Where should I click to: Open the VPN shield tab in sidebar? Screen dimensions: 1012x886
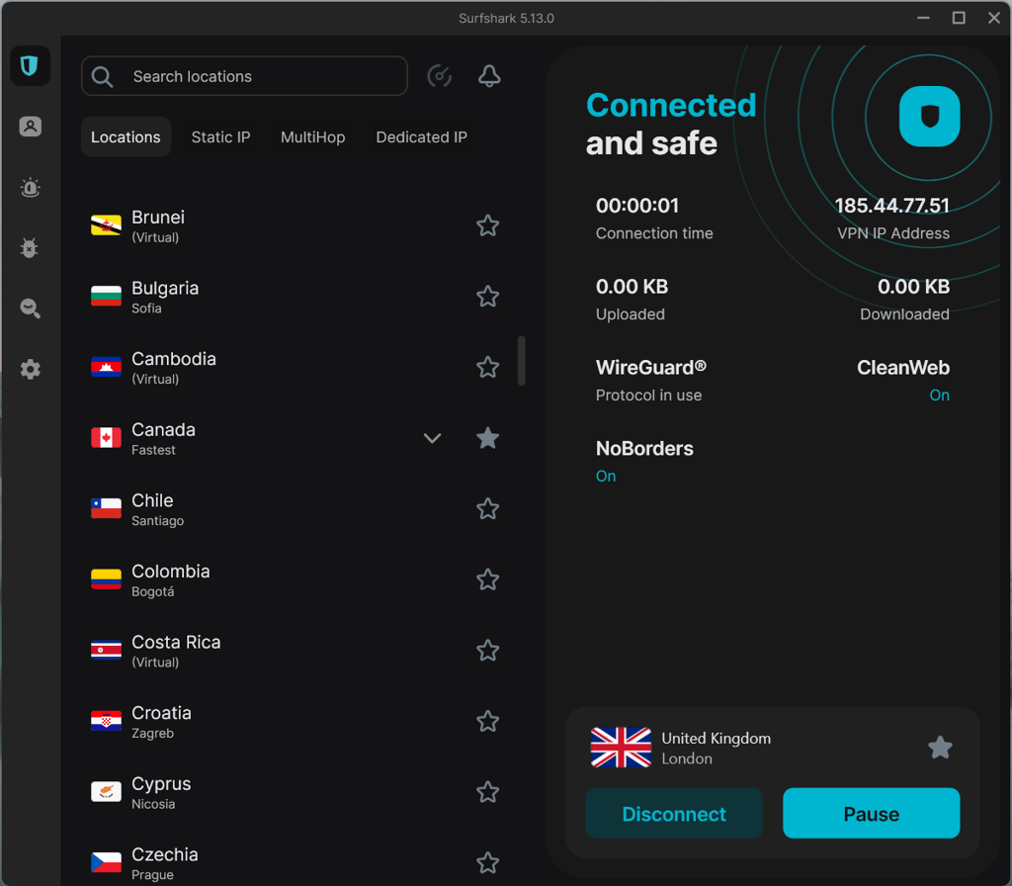[30, 66]
